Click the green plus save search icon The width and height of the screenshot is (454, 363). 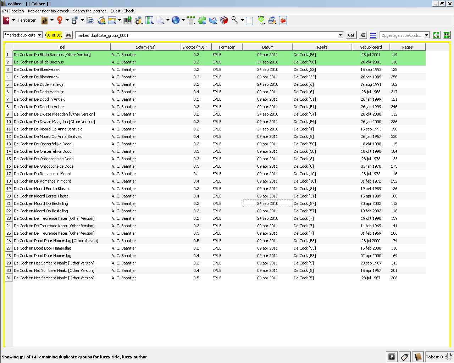click(447, 35)
